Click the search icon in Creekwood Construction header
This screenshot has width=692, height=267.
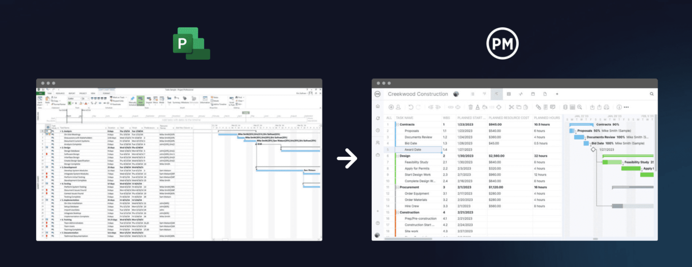(652, 93)
